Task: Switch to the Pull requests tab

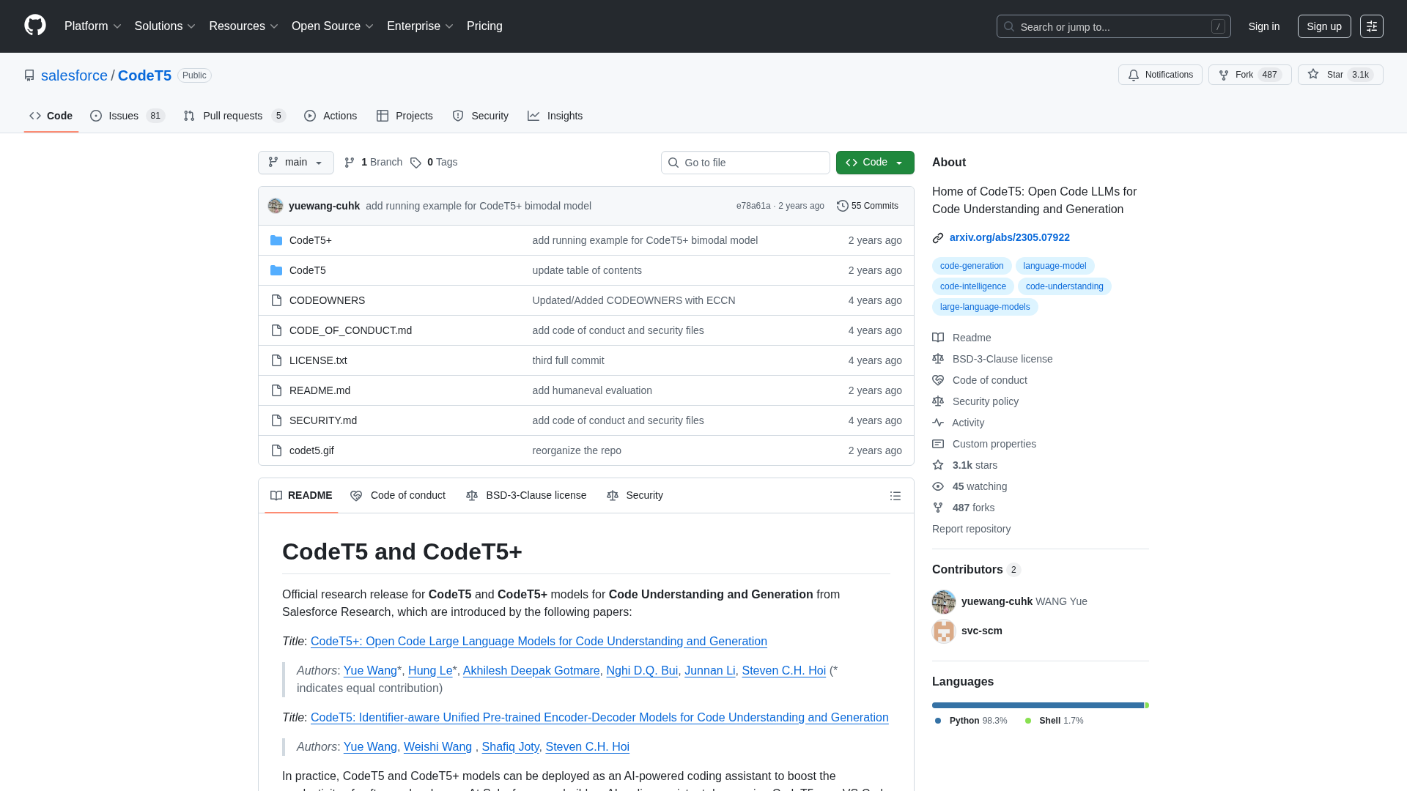Action: 233,116
